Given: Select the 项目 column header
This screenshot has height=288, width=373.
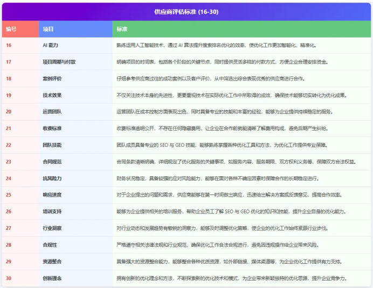Looking at the screenshot, I should (x=48, y=29).
